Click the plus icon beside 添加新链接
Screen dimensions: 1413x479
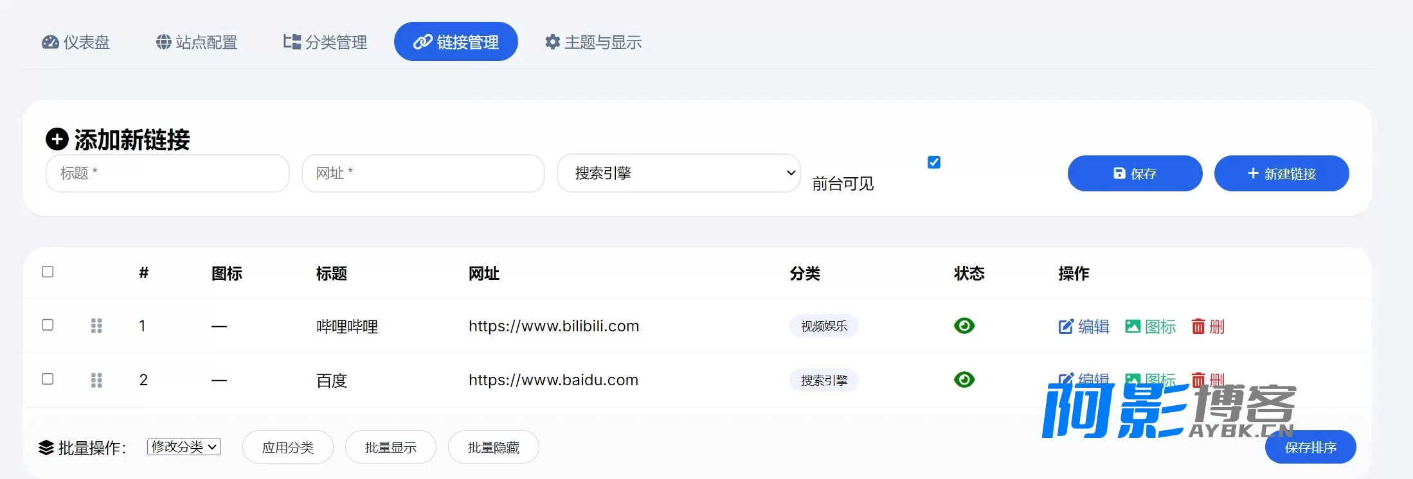tap(57, 139)
